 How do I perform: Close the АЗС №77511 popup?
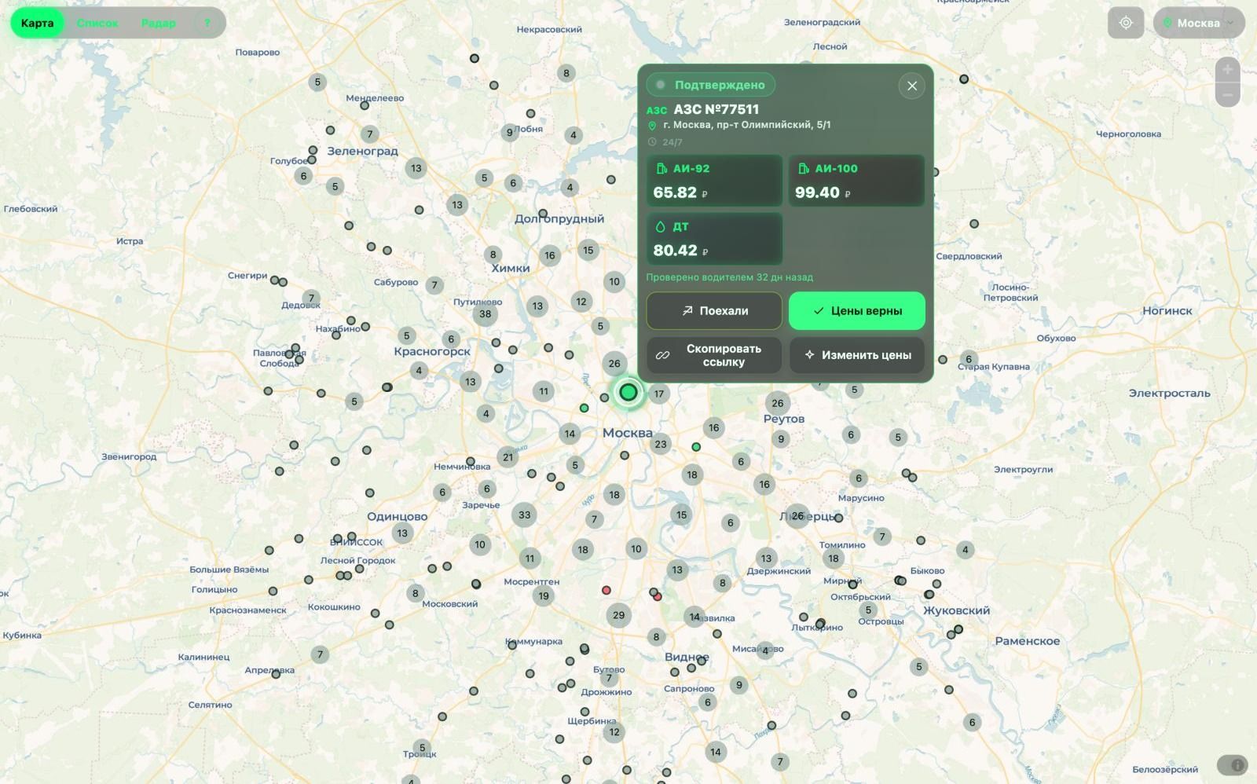[912, 86]
